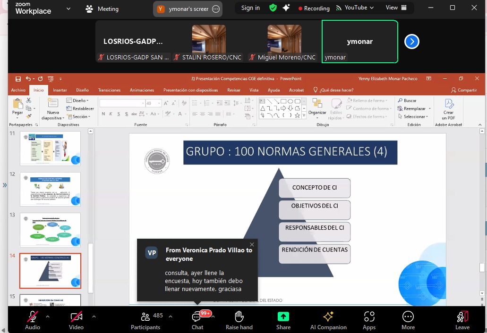Screen dimensions: 487x333
Task: Close Veronica Prado Villao chat notification
Action: tap(252, 244)
